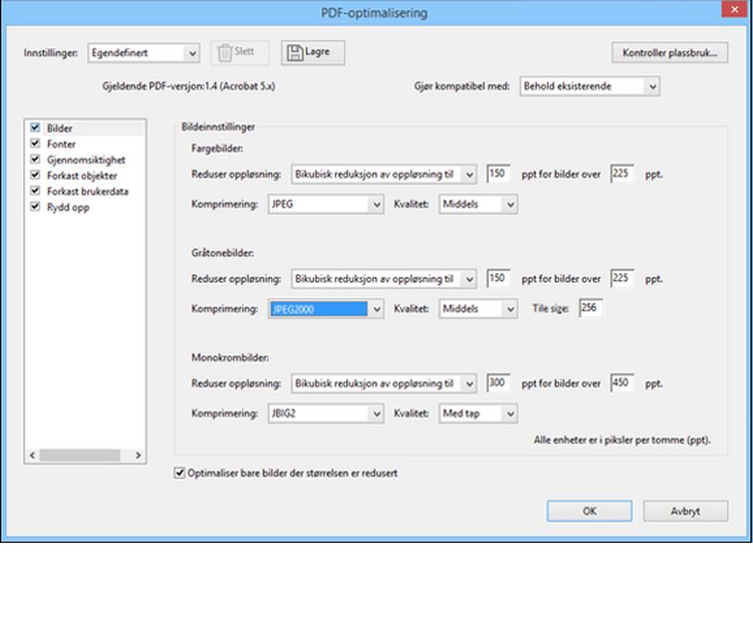This screenshot has width=753, height=624.
Task: Select the Gjennomsiktighet panel in the list
Action: [x=86, y=160]
